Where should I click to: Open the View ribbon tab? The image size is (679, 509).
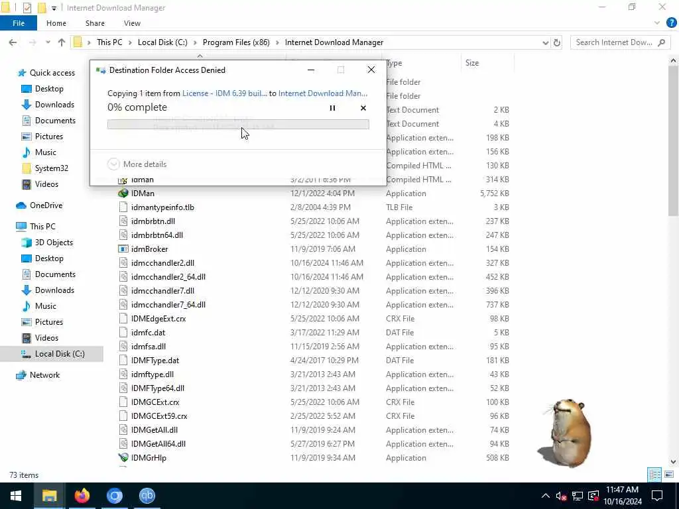[x=132, y=23]
